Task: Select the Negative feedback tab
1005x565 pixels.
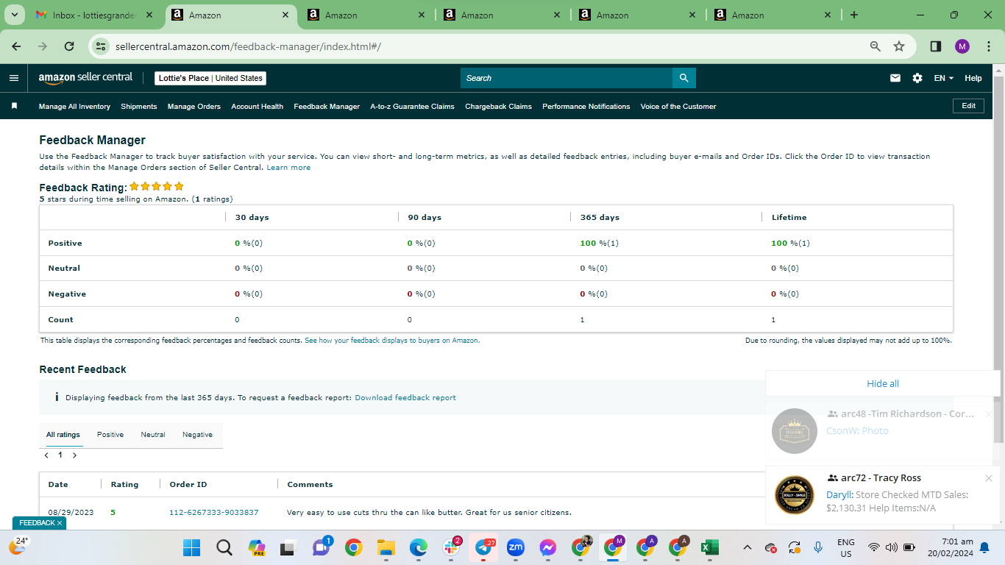Action: [197, 435]
